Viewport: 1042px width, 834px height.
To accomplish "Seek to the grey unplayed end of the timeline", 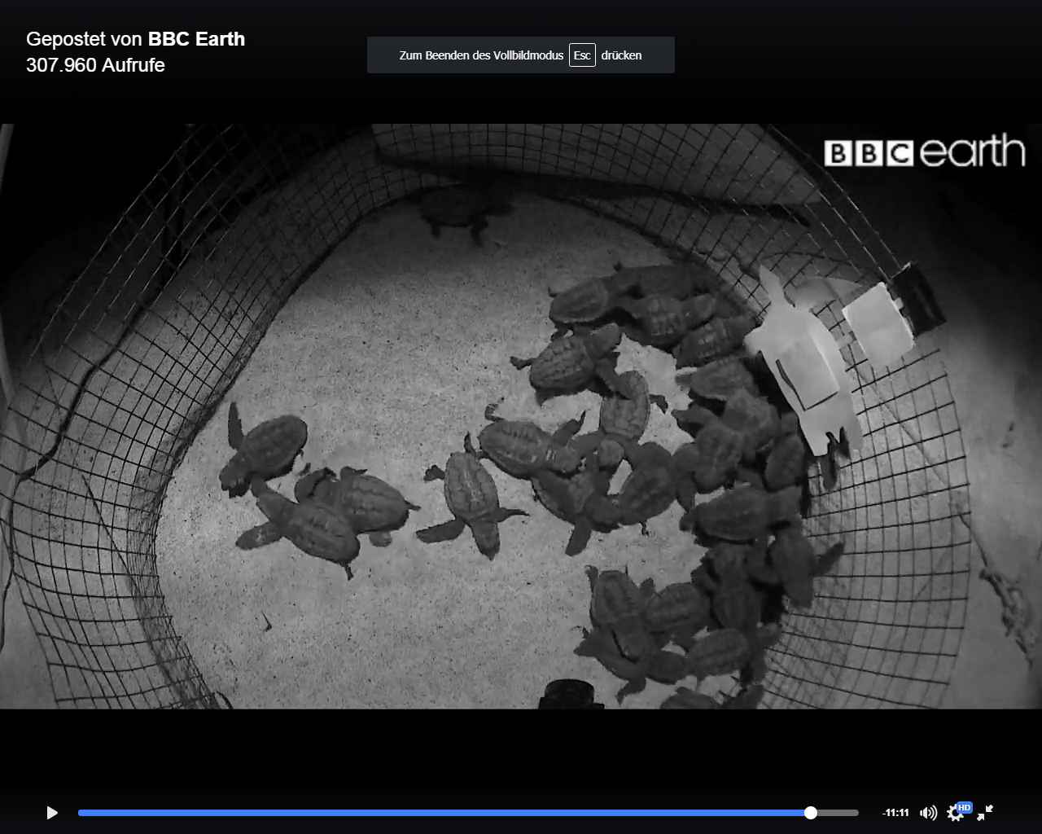I will coord(838,813).
